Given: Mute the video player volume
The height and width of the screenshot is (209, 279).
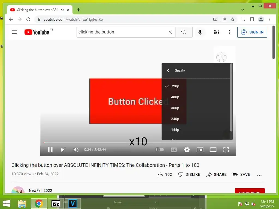Looking at the screenshot, I should 76,150.
